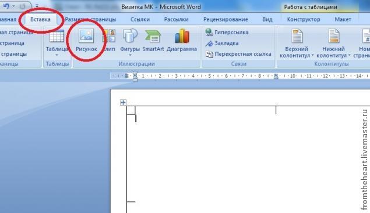Click the column boundary marker at ruler 9
The image size is (370, 213).
276,76
